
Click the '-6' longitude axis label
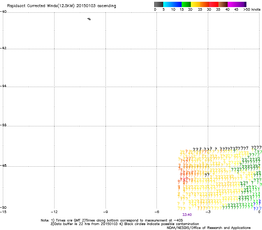[x=156, y=212]
